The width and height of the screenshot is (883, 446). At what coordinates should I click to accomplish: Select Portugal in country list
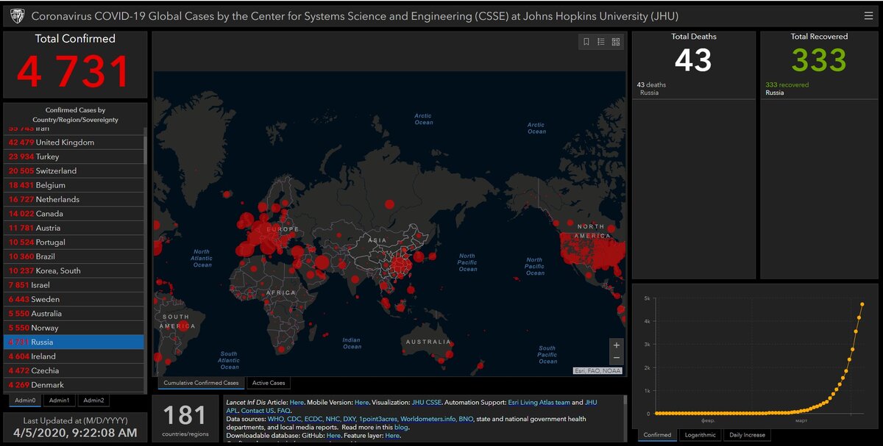74,242
